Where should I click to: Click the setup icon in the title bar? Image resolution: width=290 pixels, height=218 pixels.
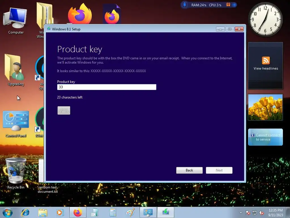49,29
